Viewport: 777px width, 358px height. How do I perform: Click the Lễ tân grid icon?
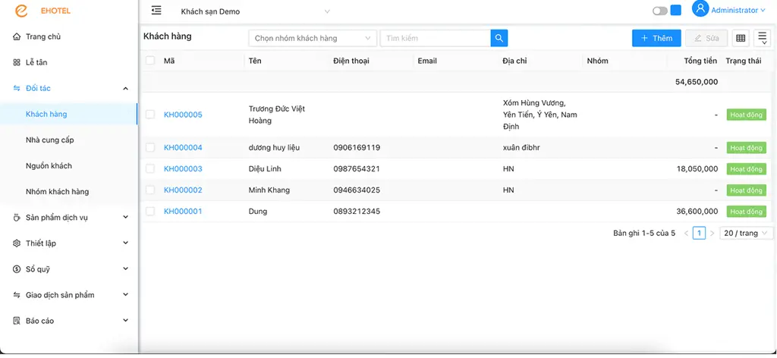click(x=17, y=62)
